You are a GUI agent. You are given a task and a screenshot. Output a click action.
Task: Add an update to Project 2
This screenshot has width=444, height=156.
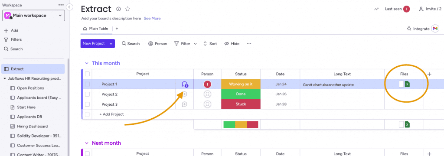point(185,94)
